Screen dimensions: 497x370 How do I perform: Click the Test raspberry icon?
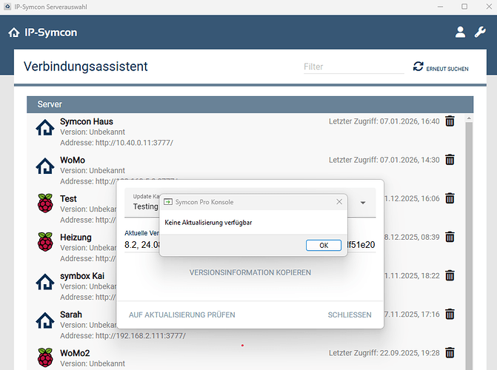click(45, 203)
